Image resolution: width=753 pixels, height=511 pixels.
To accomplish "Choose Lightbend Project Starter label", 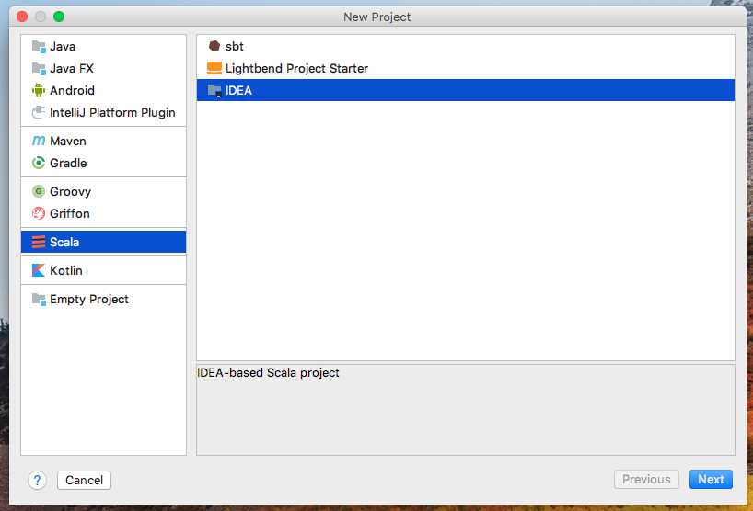I will coord(296,69).
